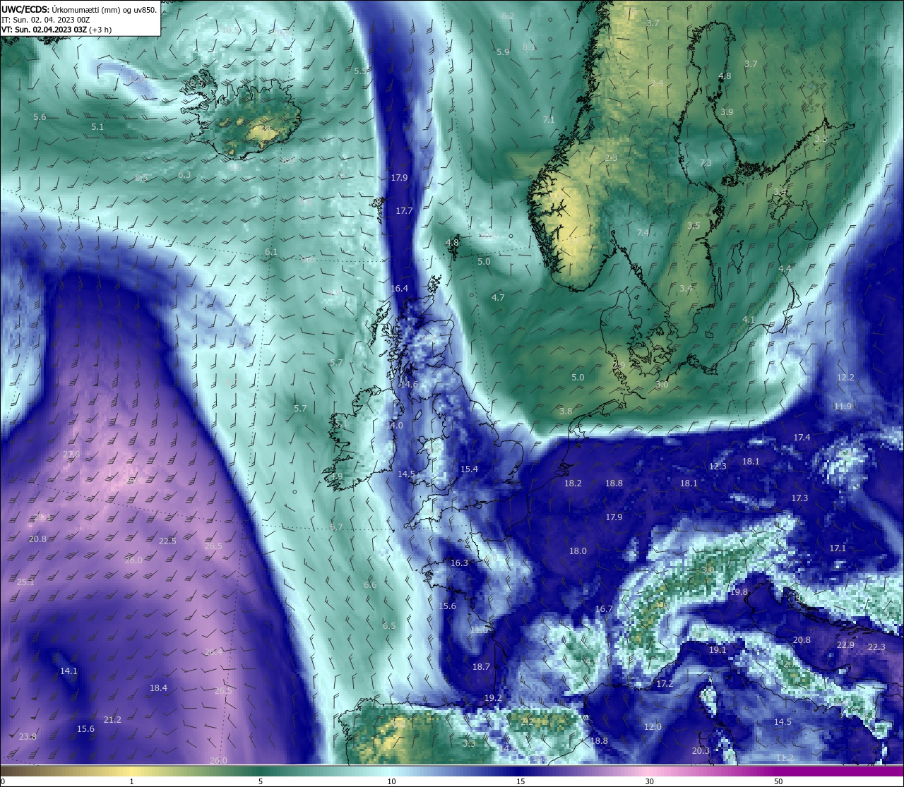Click the 3.9 value over Sweden
Screen dimensions: 904x787
click(727, 112)
